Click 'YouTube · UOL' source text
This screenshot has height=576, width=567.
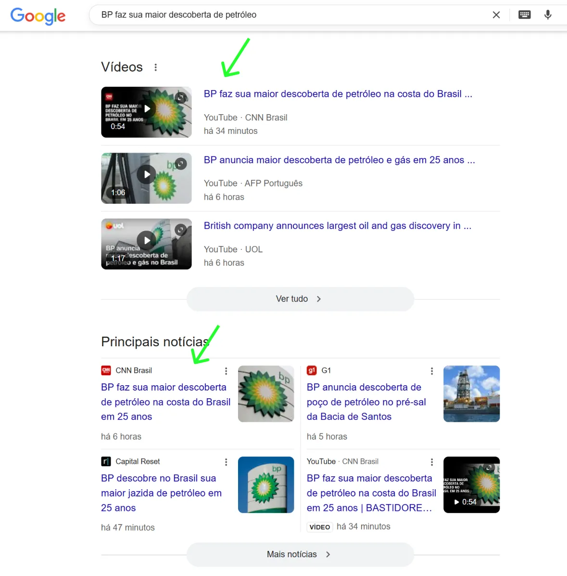(233, 249)
